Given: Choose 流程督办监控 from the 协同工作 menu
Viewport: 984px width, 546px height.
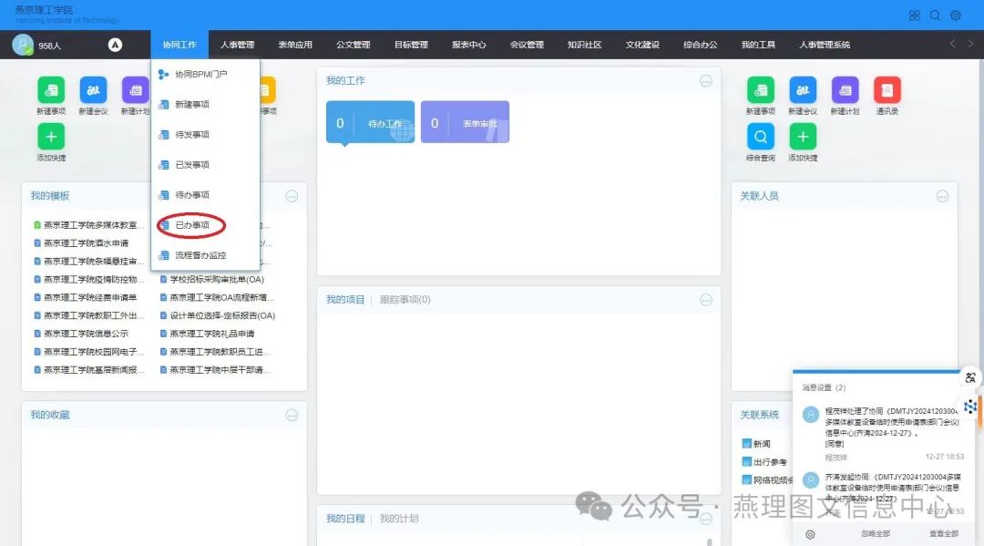Looking at the screenshot, I should (x=200, y=255).
